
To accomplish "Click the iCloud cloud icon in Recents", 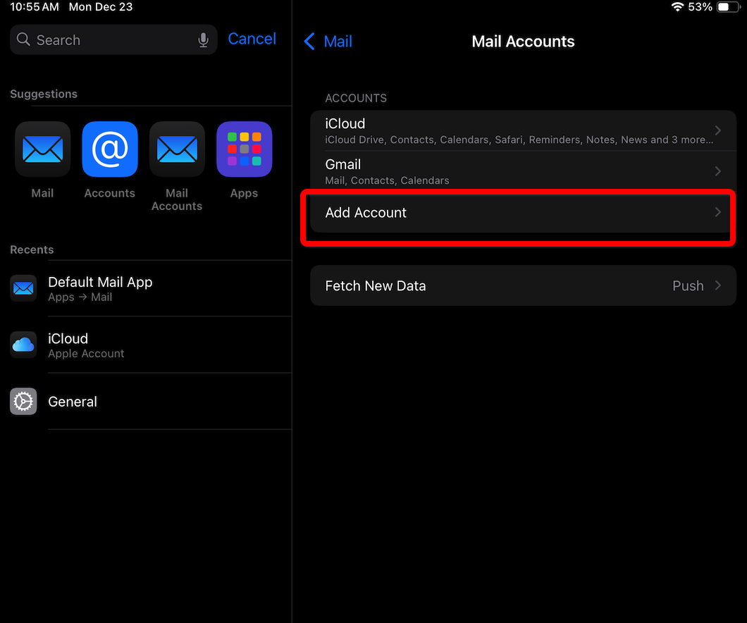I will point(23,345).
